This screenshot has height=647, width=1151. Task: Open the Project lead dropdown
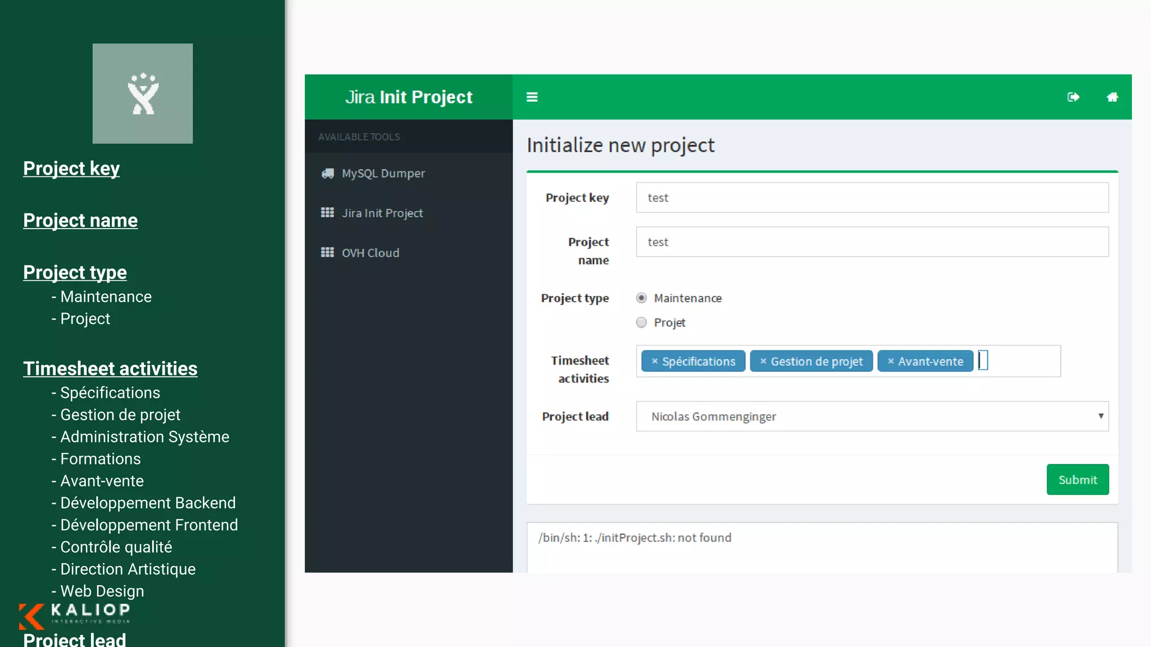point(872,416)
